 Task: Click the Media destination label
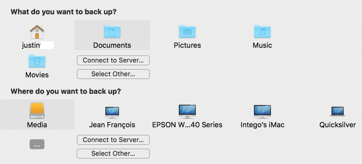pyautogui.click(x=37, y=125)
